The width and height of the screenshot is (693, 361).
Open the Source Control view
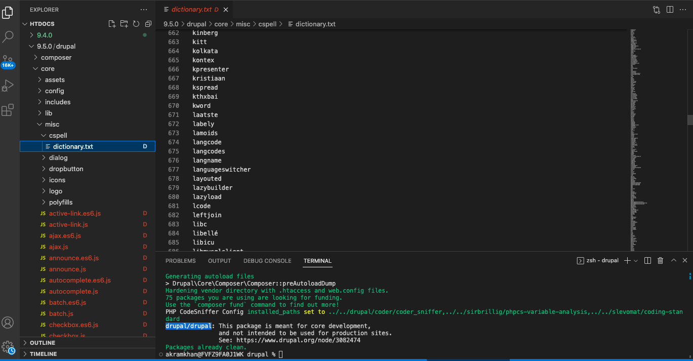click(x=8, y=60)
